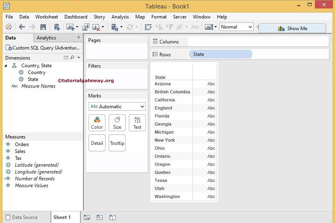Open the Data menu
This screenshot has width=335, height=223.
tap(24, 17)
